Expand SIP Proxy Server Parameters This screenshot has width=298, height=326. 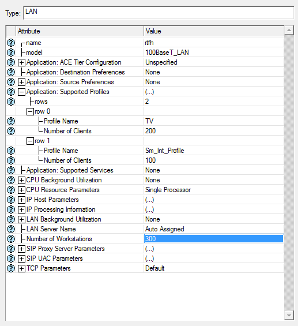click(21, 249)
